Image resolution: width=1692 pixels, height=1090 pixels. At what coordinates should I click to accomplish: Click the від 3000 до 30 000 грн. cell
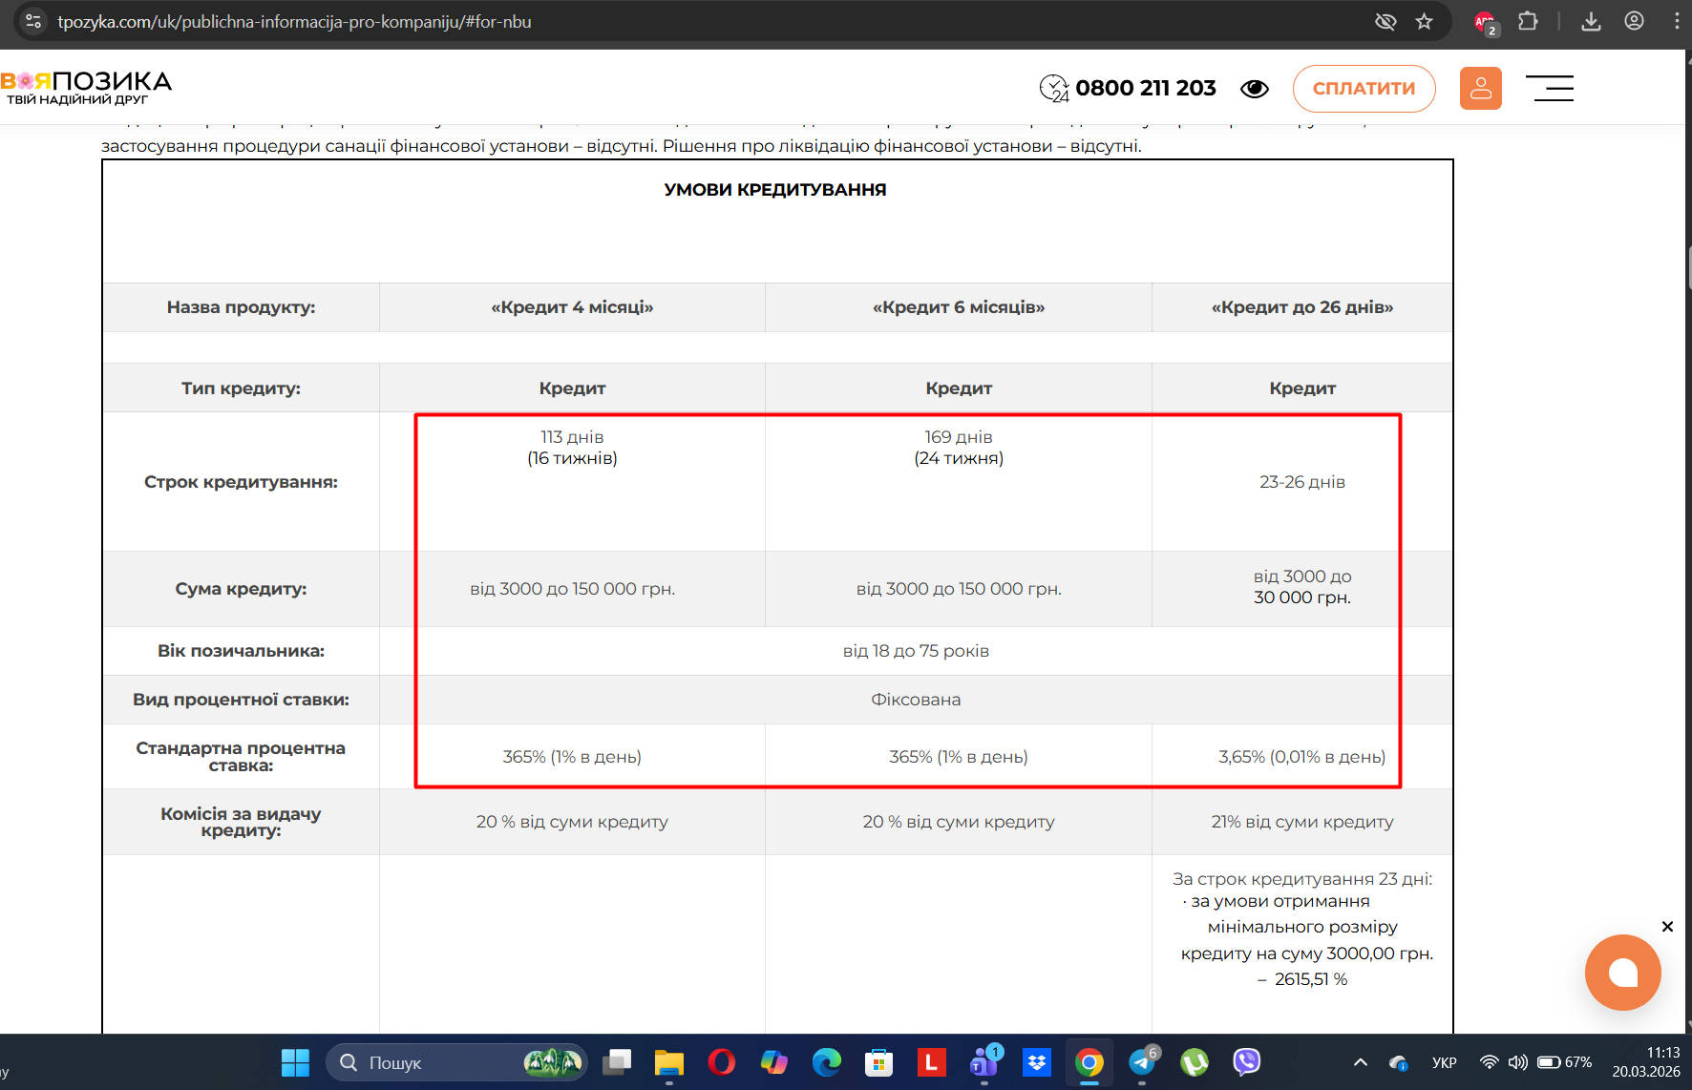click(x=1302, y=587)
